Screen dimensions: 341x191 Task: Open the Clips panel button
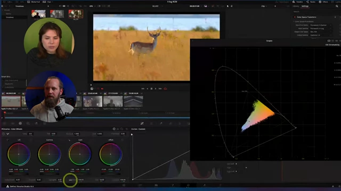tap(47, 2)
